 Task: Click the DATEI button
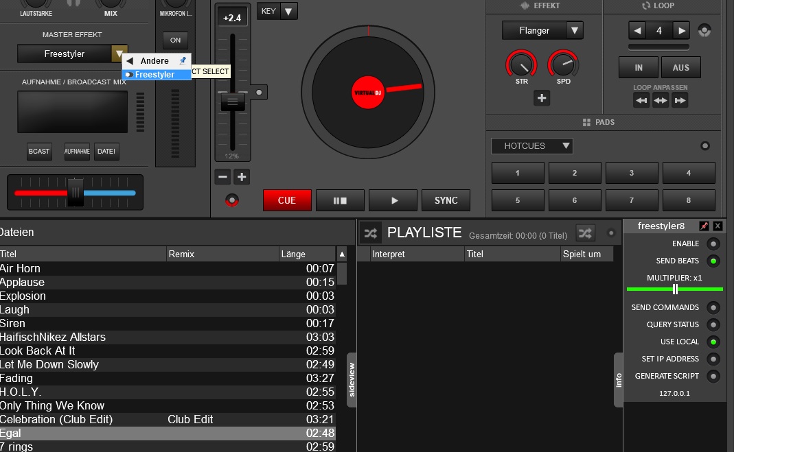[106, 151]
